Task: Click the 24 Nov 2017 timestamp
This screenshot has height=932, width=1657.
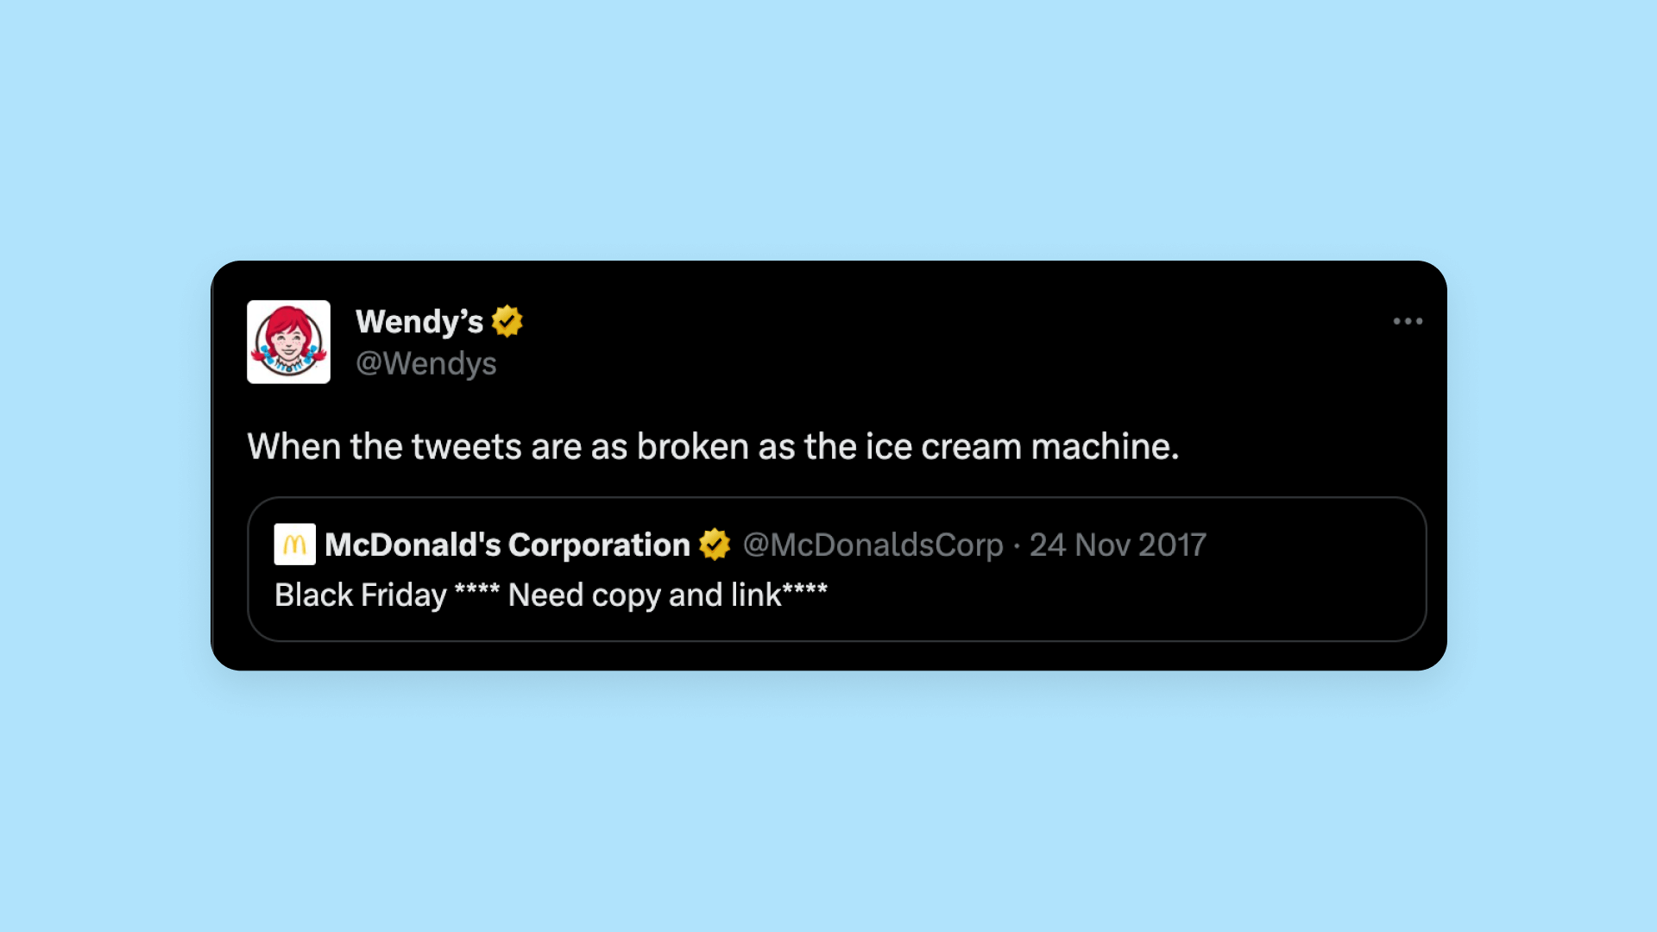Action: click(x=1118, y=545)
